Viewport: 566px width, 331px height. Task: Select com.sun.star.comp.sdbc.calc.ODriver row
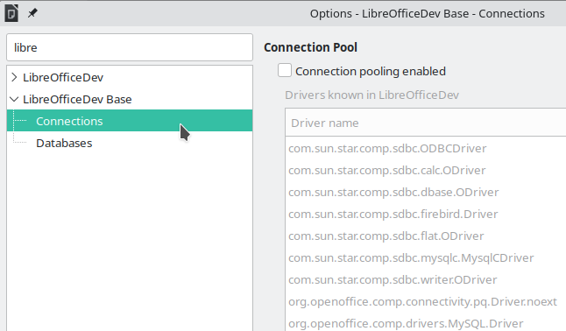pos(426,171)
